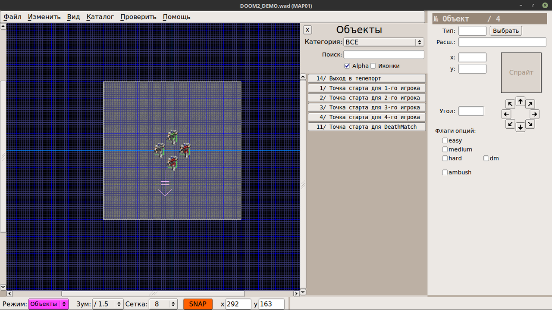Open the Вид menu
This screenshot has width=552, height=310.
[x=73, y=17]
